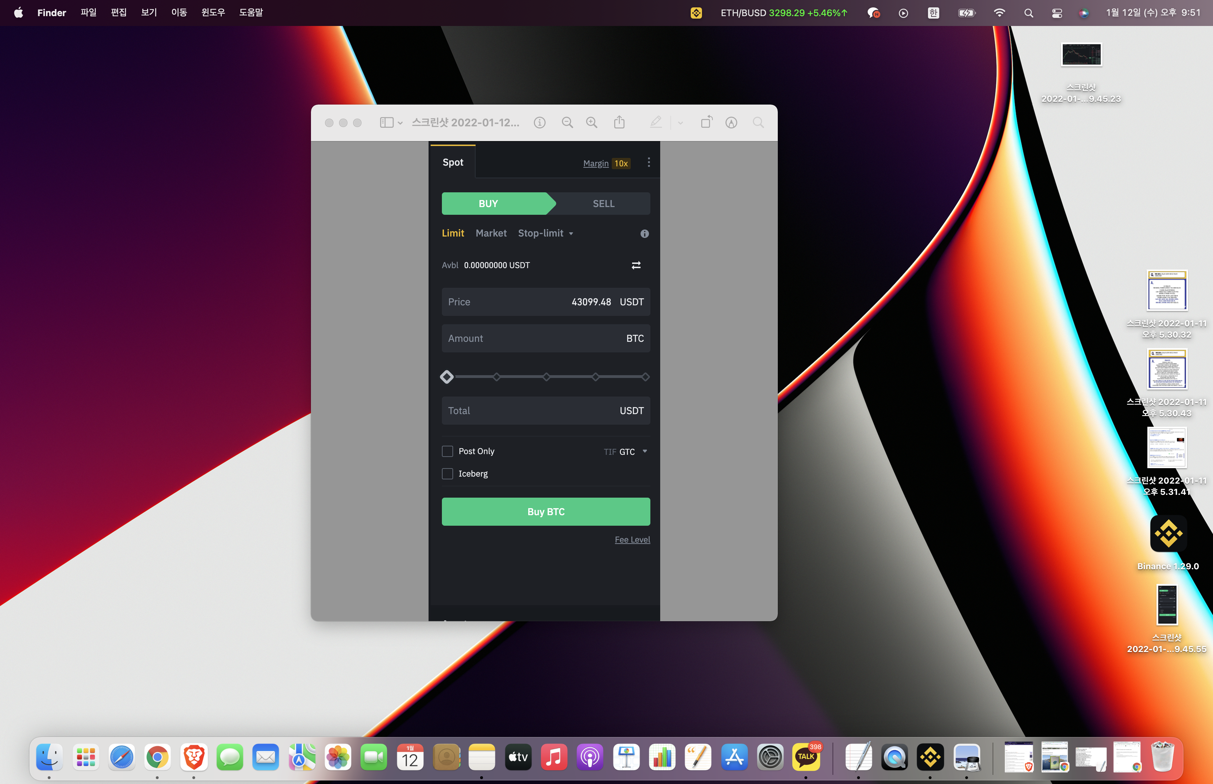The width and height of the screenshot is (1213, 784).
Task: Click the rotate image icon
Action: (x=707, y=123)
